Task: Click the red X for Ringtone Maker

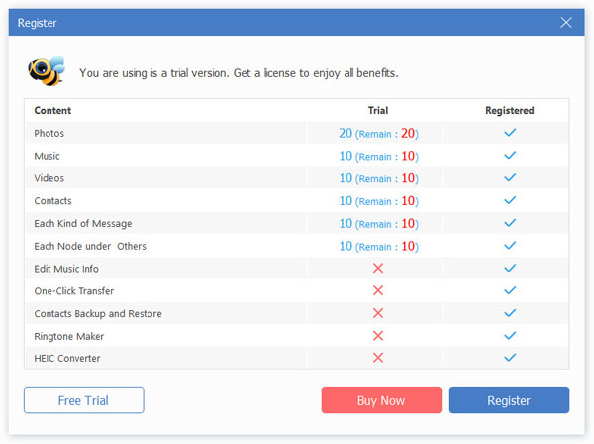Action: [x=378, y=336]
